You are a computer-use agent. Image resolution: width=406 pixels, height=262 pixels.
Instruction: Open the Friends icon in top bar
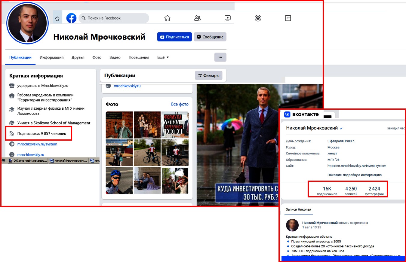(197, 18)
